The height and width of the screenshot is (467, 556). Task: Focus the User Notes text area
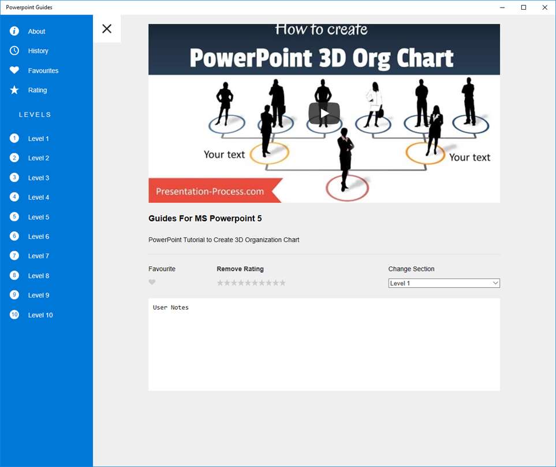coord(324,345)
